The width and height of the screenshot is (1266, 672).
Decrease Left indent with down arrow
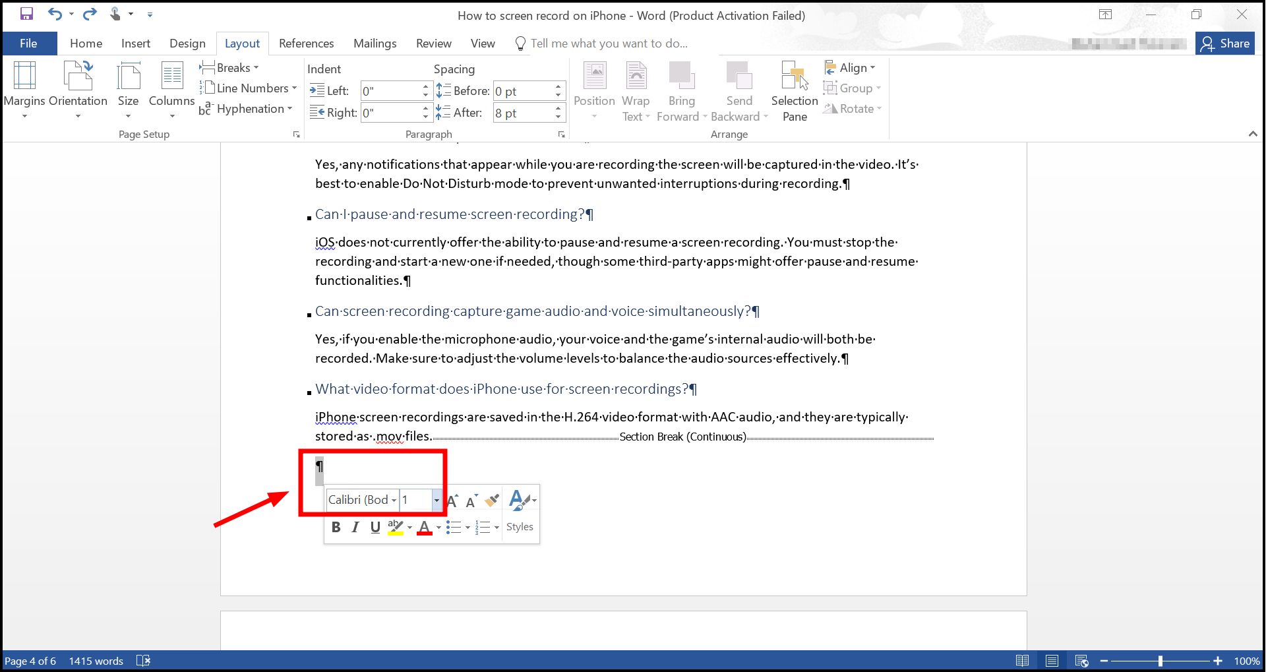click(426, 96)
